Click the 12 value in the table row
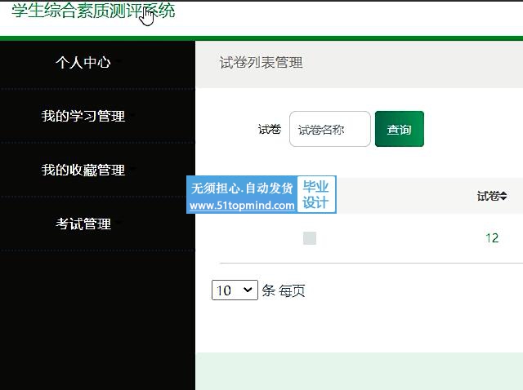Image resolution: width=523 pixels, height=390 pixels. tap(492, 238)
